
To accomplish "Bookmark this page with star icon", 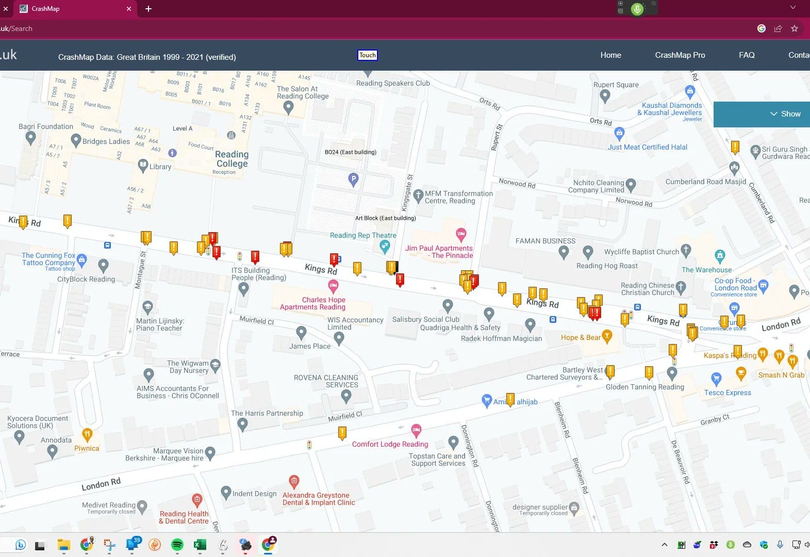I will [794, 28].
